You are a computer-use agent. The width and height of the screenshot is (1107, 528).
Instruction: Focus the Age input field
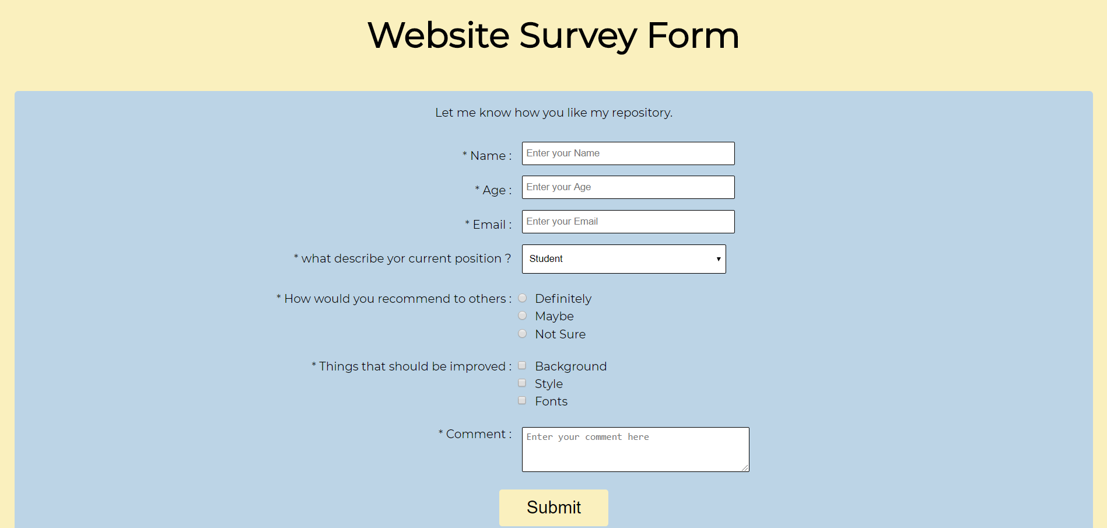[x=628, y=187]
